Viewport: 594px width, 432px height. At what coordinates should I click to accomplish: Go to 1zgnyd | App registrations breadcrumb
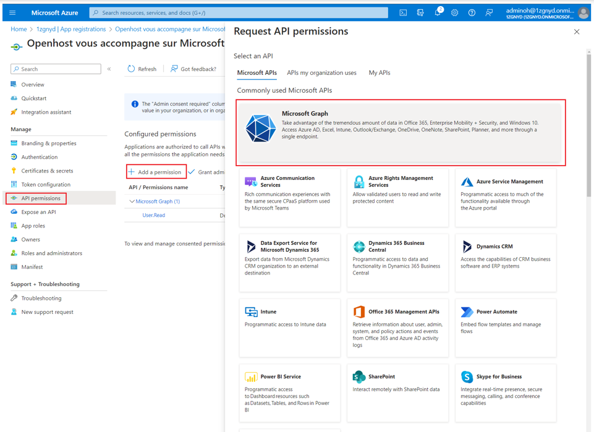pos(71,29)
